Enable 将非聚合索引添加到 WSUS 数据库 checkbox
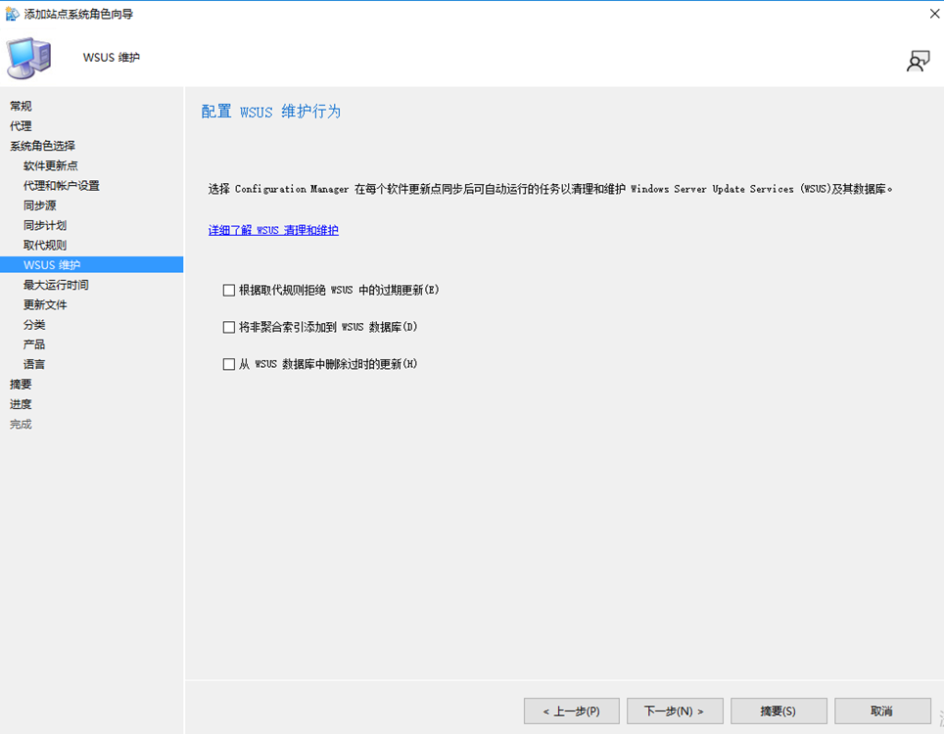 point(229,327)
